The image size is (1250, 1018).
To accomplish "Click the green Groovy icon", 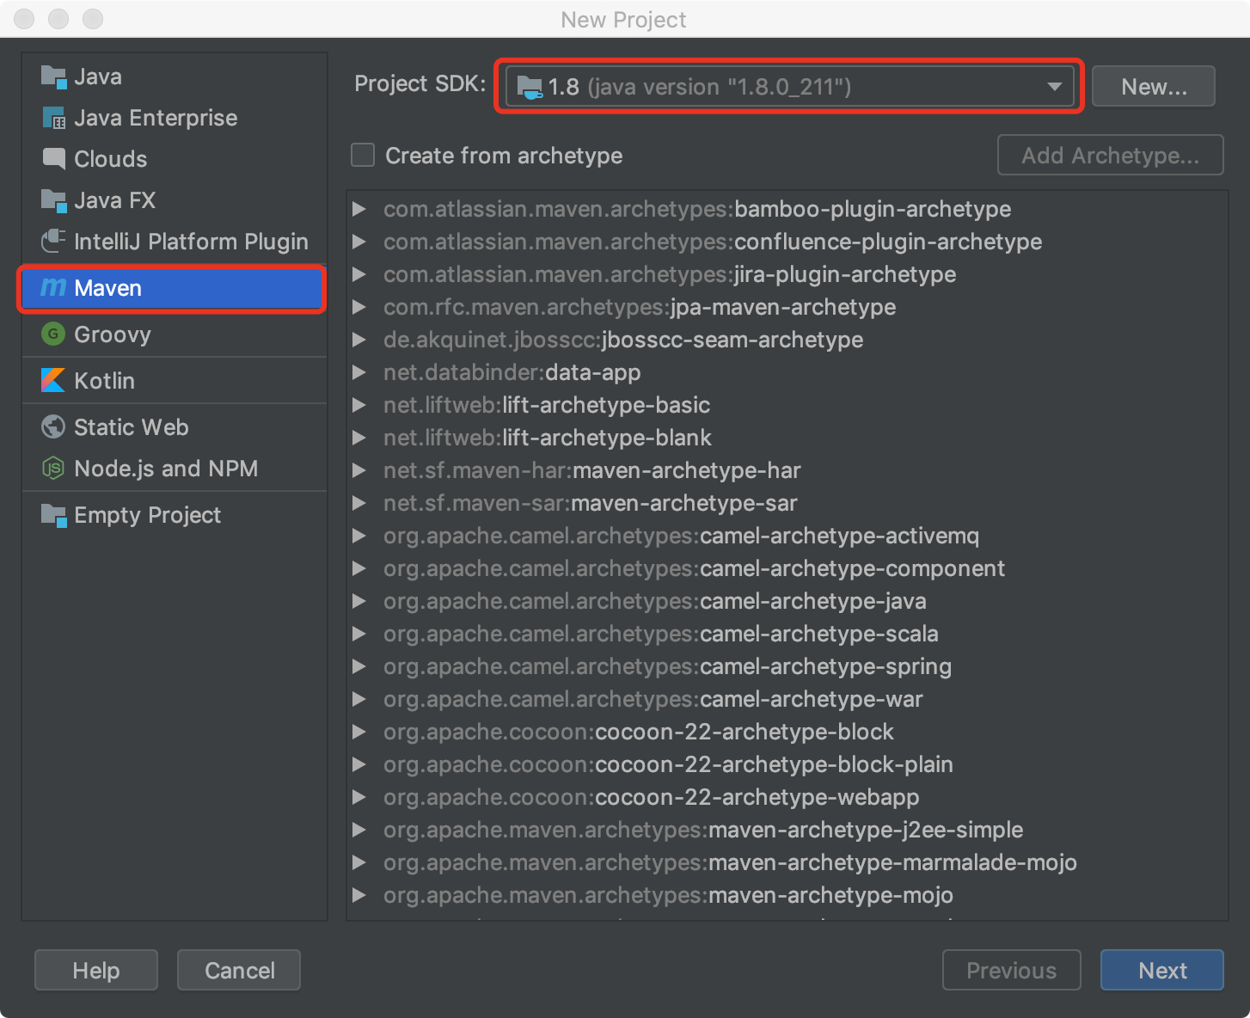I will point(53,334).
